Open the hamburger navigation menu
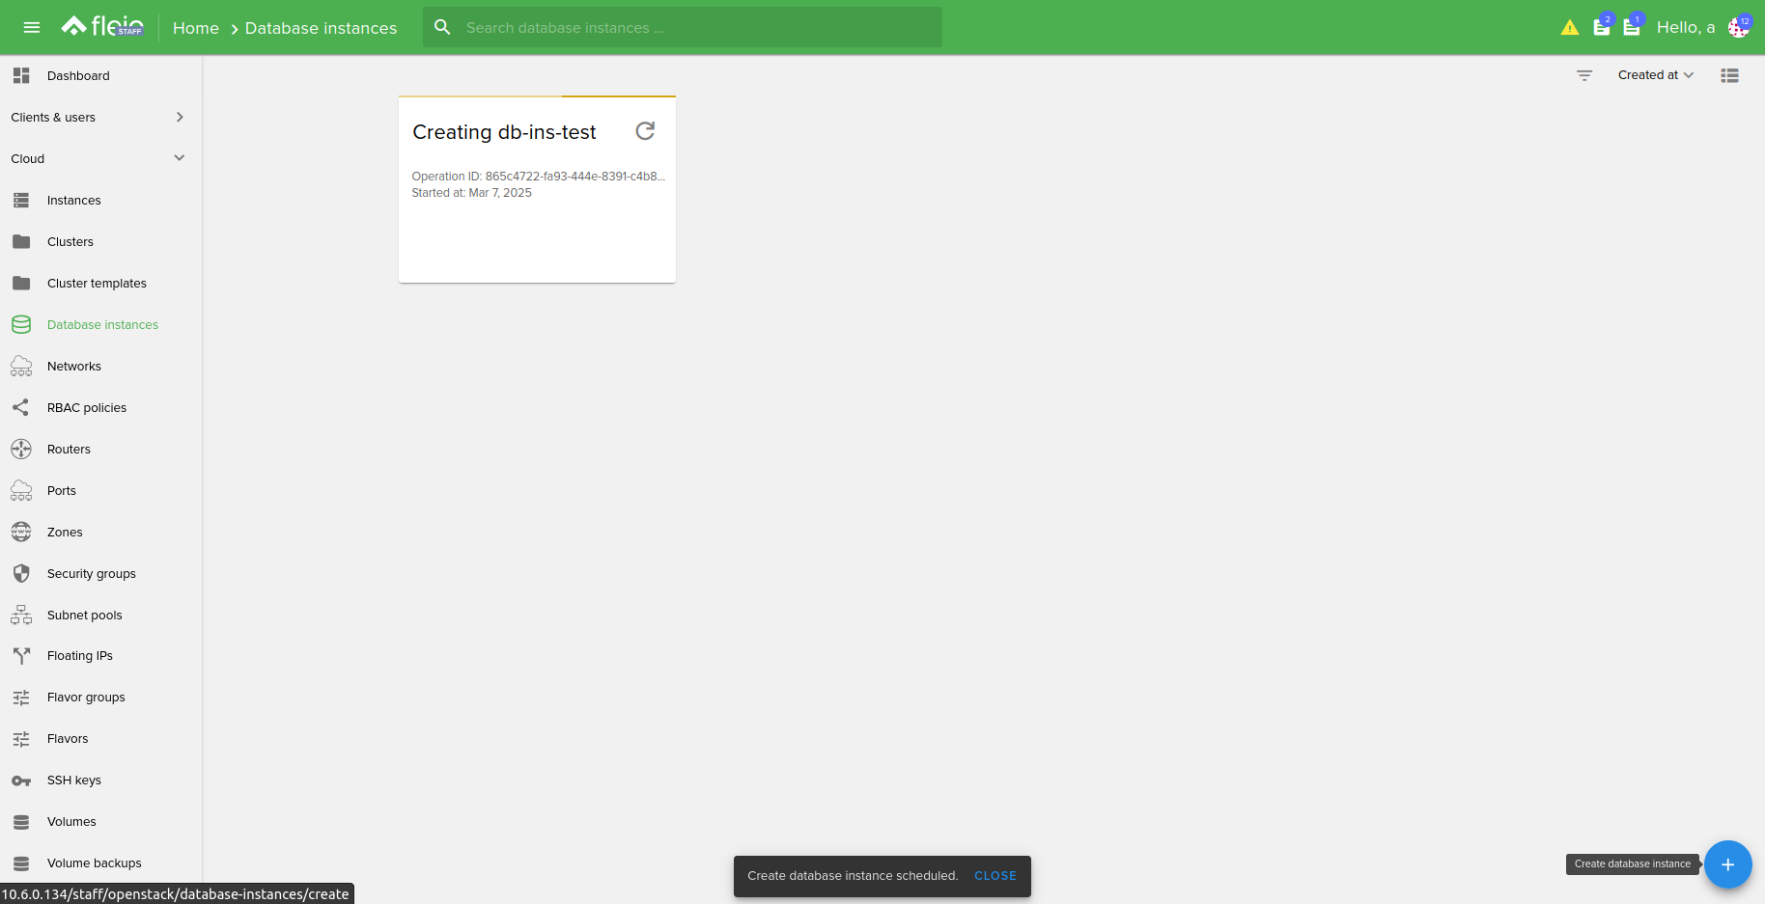This screenshot has height=904, width=1765. click(x=32, y=27)
